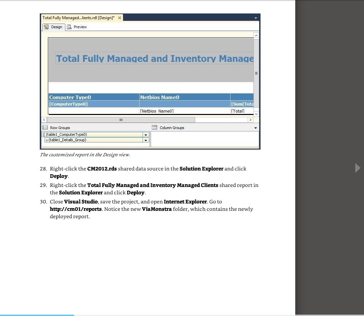The width and height of the screenshot is (364, 316).
Task: Open dropdown for table1_Details_Group row group
Action: [146, 140]
